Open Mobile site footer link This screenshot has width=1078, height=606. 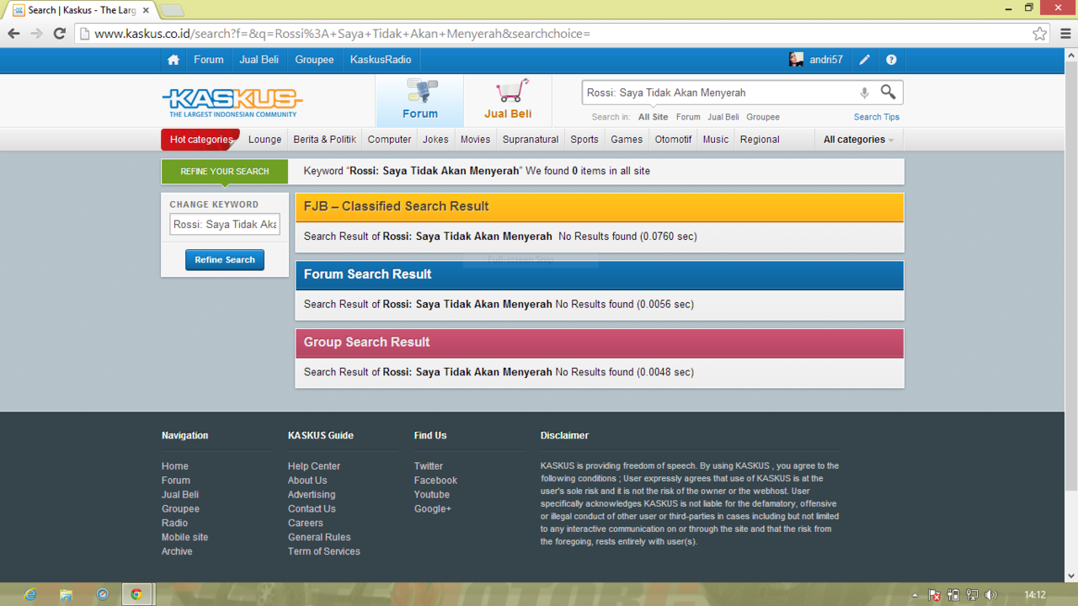(x=185, y=538)
